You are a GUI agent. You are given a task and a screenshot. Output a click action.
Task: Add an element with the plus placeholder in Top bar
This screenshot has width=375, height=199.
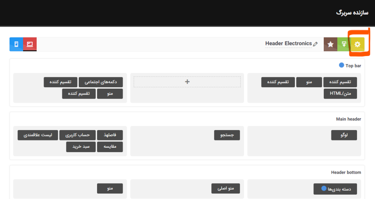pos(187,82)
